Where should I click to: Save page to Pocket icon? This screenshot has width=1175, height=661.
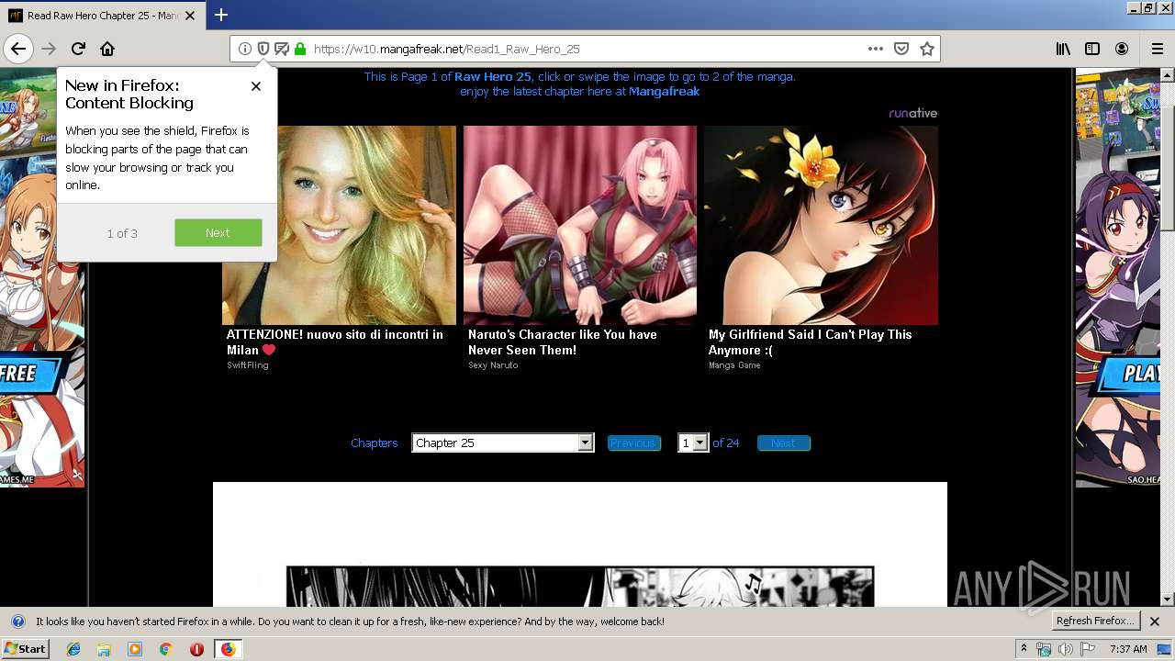901,49
